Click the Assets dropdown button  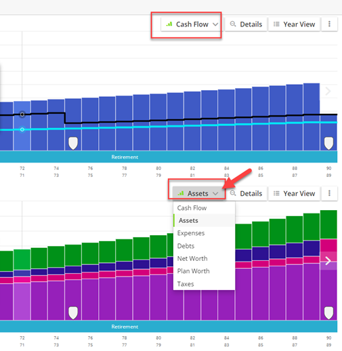pyautogui.click(x=198, y=193)
